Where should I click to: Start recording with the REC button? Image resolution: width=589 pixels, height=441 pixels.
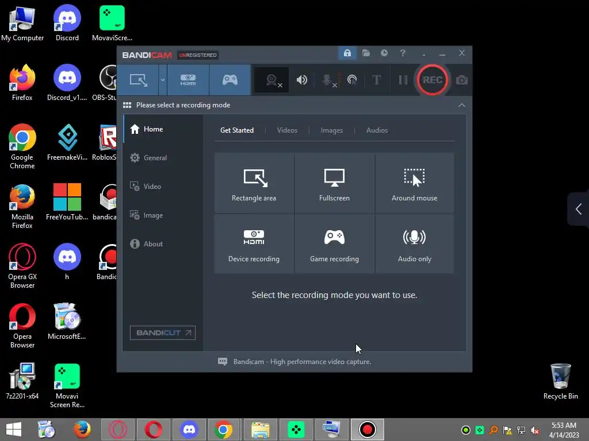click(433, 80)
